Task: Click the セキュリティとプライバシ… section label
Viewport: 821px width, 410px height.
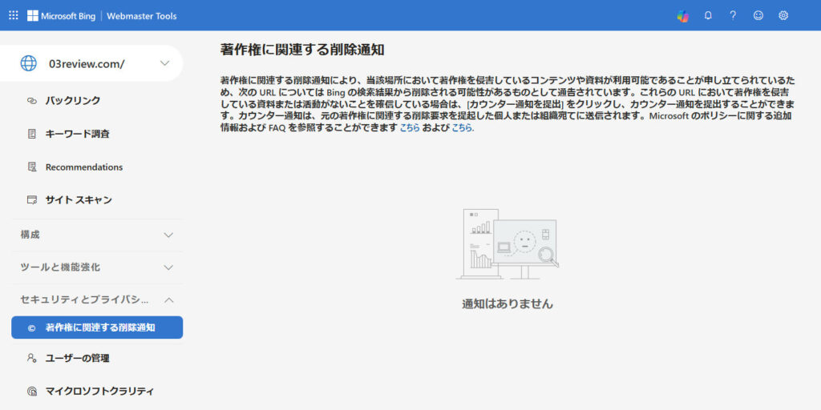Action: coord(84,300)
